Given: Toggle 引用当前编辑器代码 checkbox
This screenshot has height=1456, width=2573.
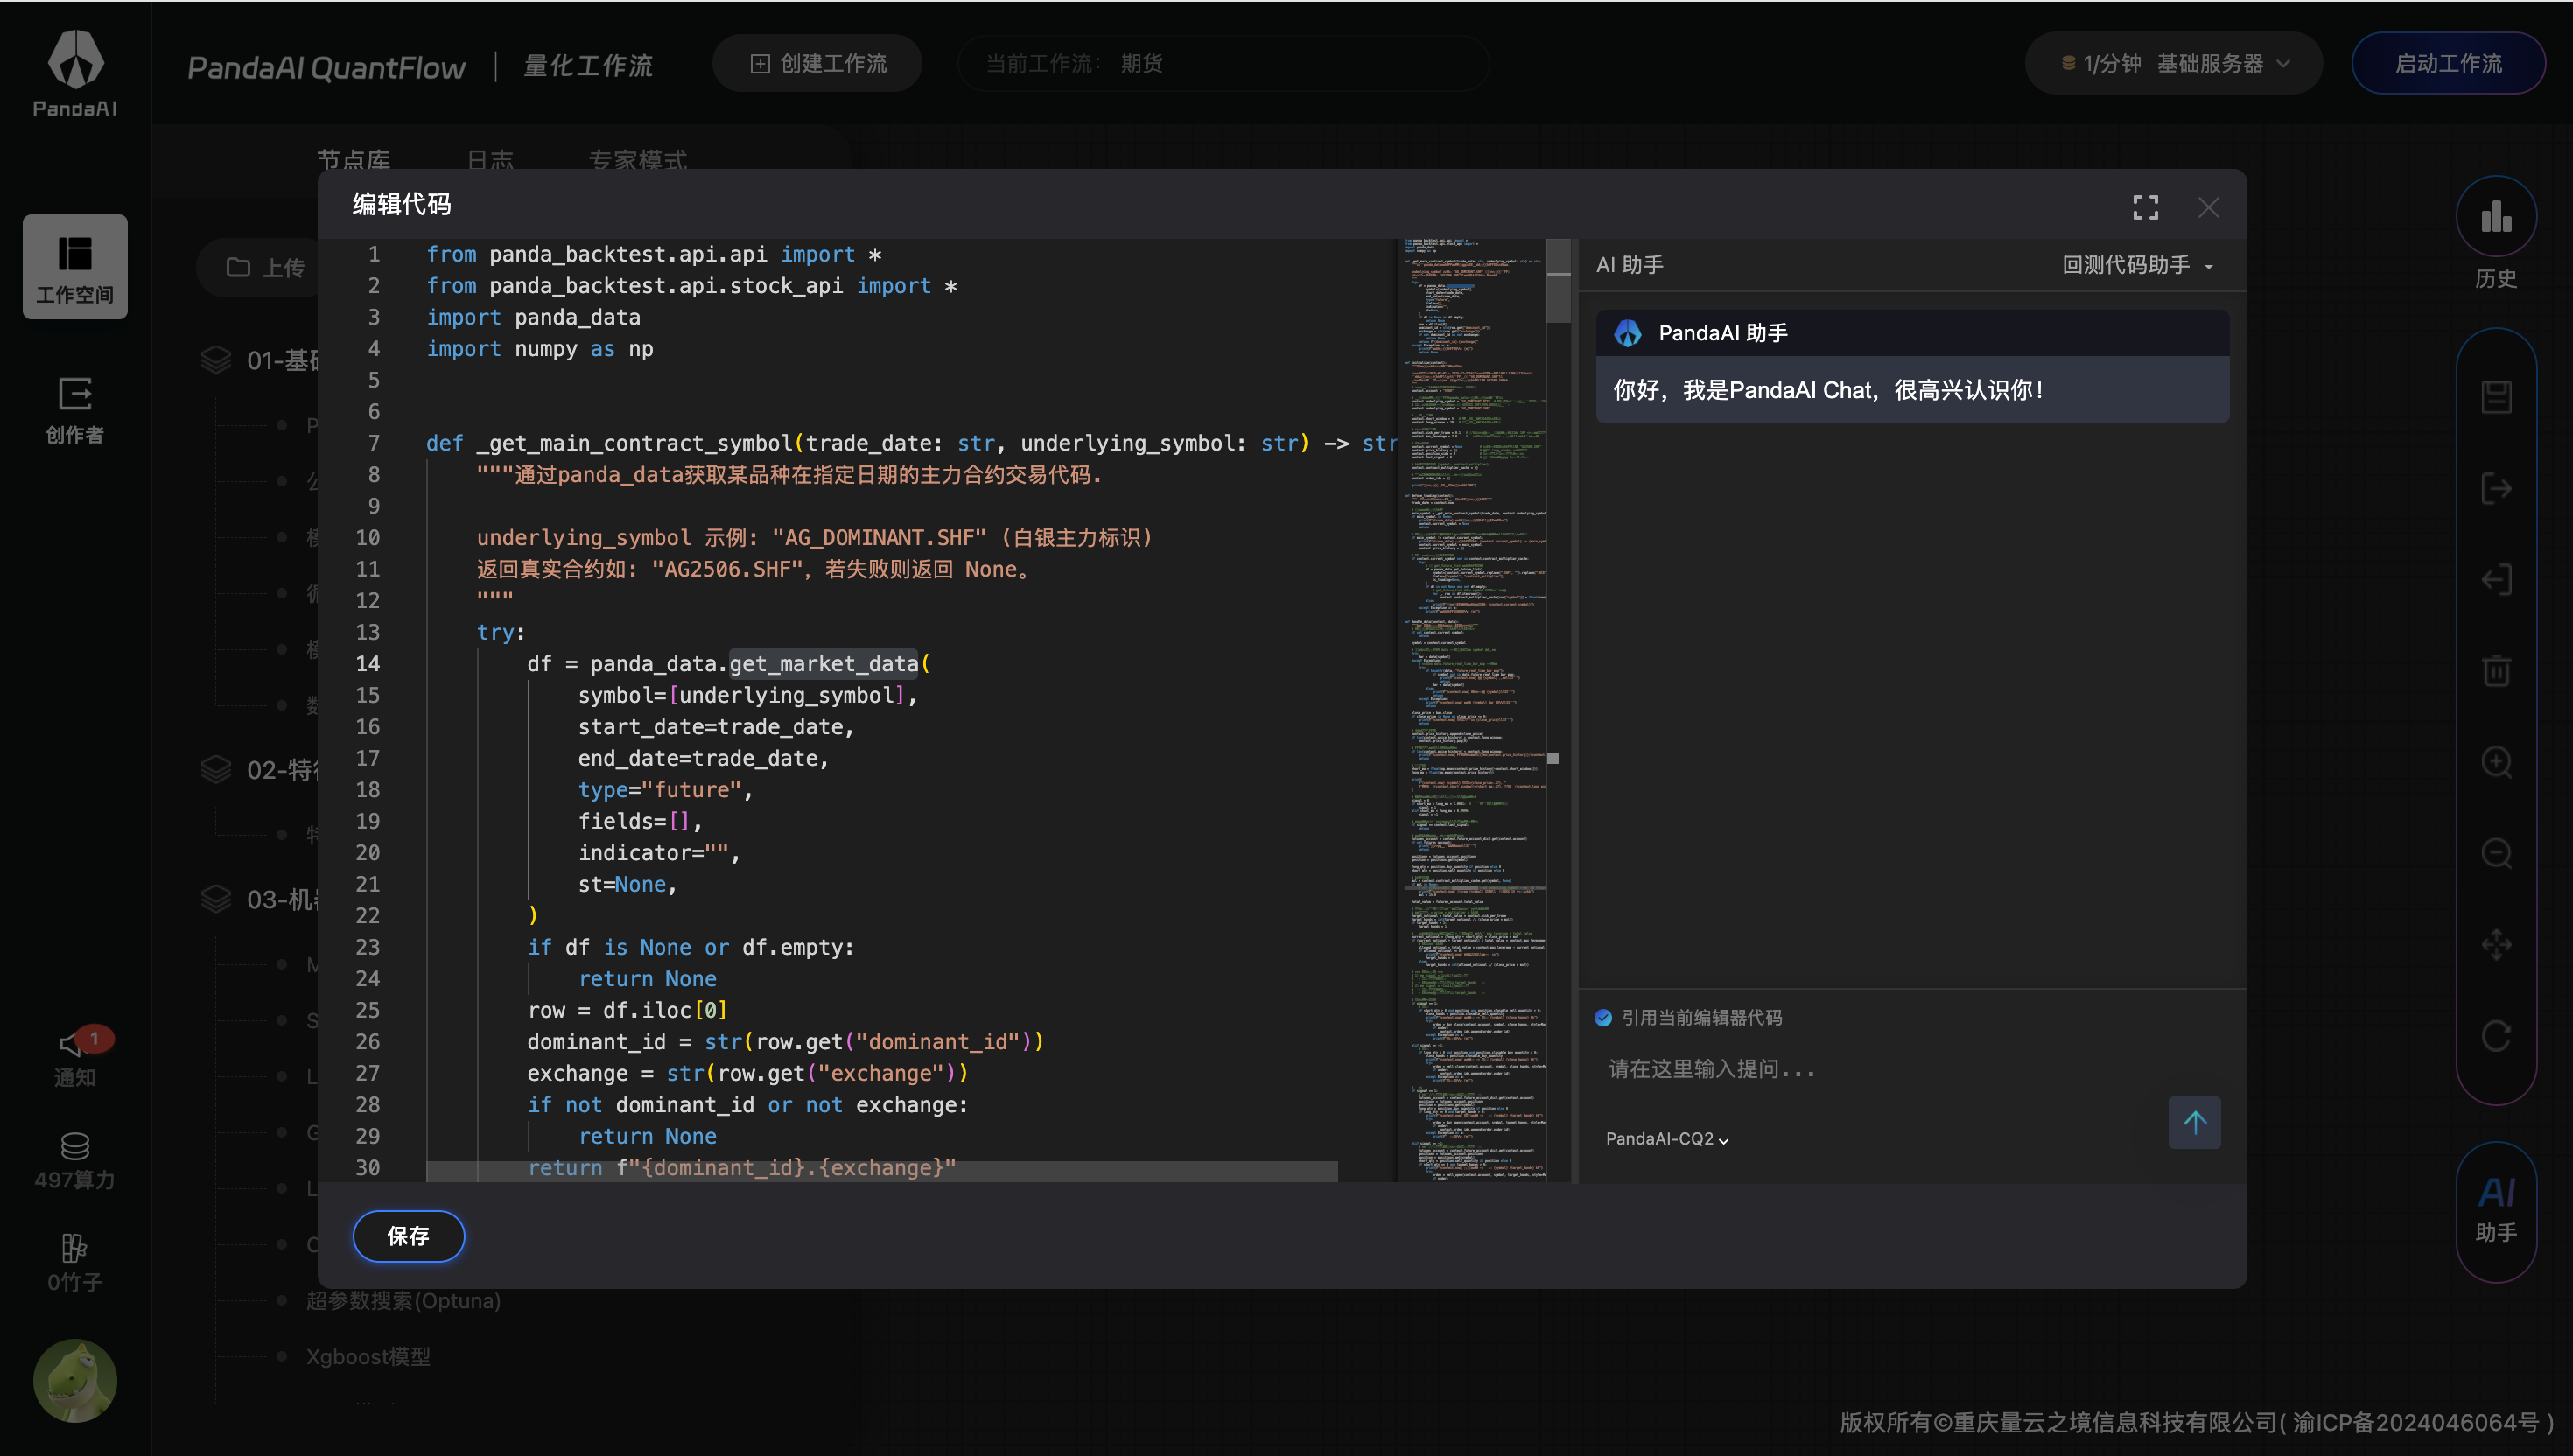Looking at the screenshot, I should click(1603, 1017).
